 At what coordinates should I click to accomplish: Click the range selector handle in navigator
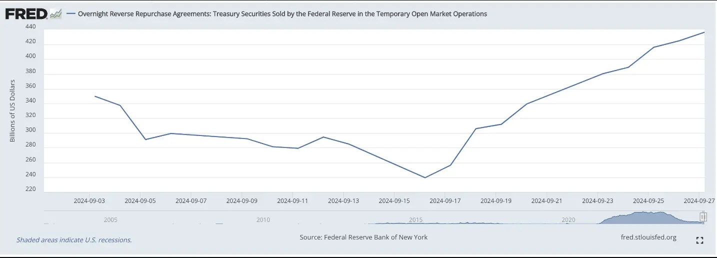tap(702, 217)
